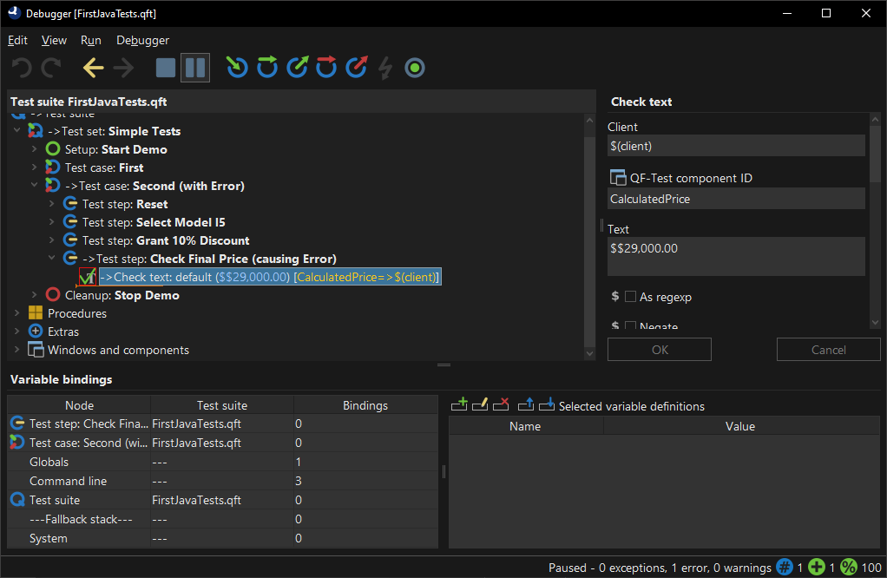Click the move variable down icon

click(547, 405)
